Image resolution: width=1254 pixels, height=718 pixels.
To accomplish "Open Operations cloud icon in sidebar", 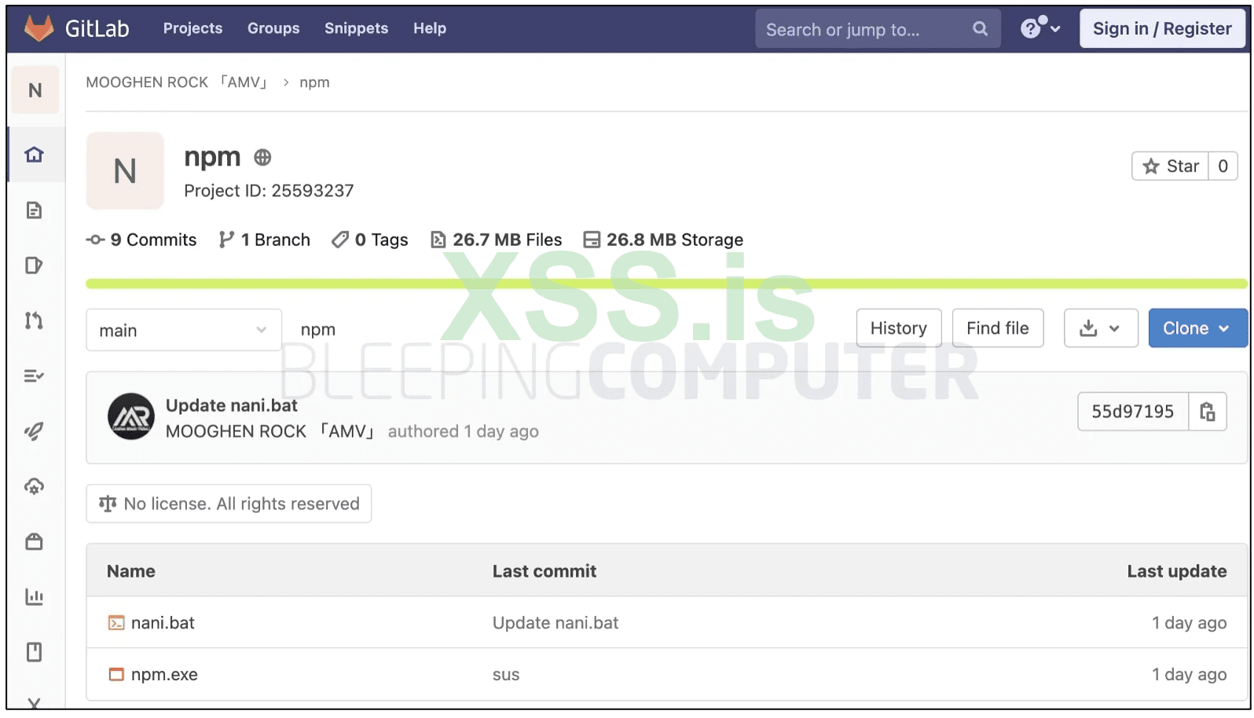I will [x=34, y=486].
